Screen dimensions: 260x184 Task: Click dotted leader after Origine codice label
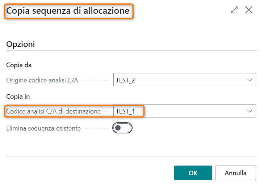[x=96, y=80]
